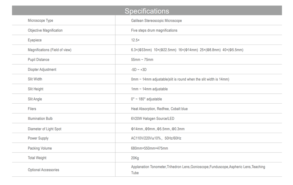293x185 pixels.
Task: Click the Slit Height 1mm ~ 14mm value
Action: pos(149,89)
